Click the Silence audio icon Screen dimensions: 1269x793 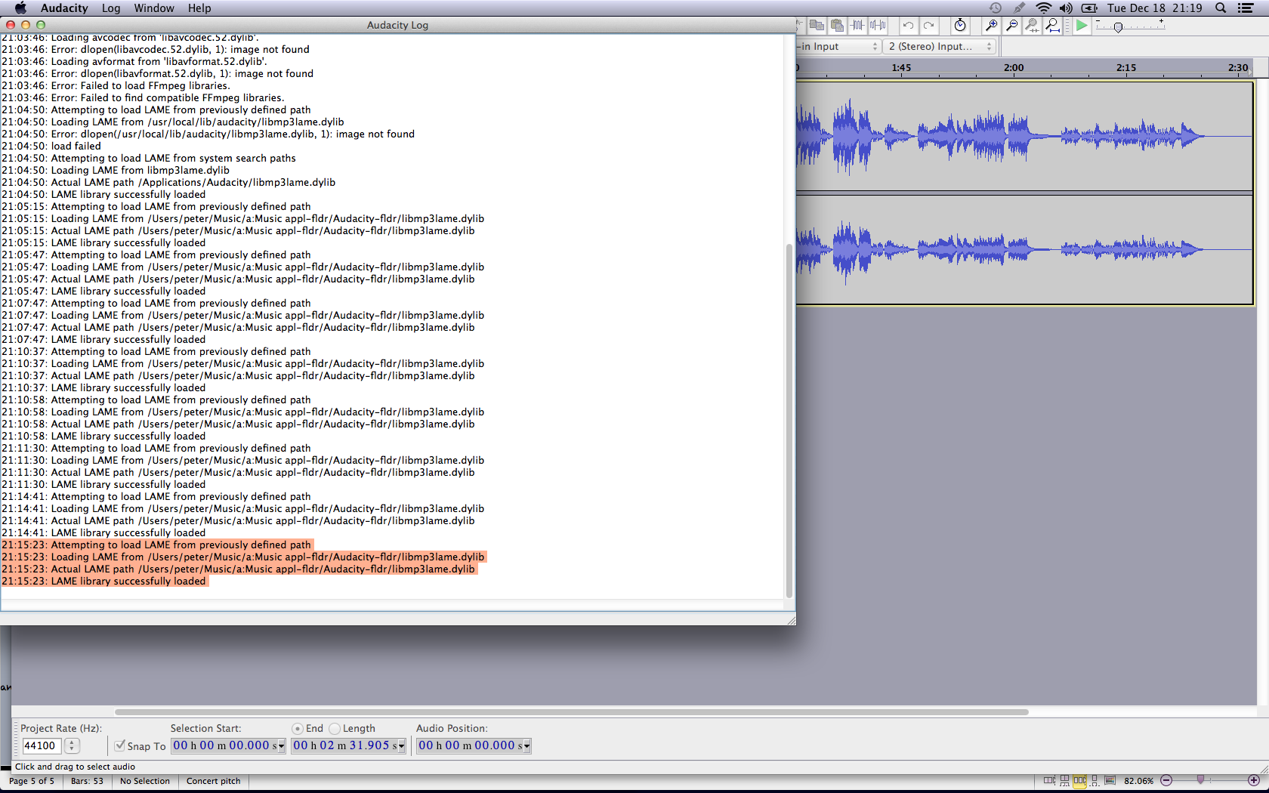point(878,26)
